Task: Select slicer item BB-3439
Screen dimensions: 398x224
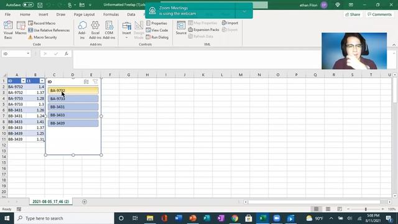Action: (x=73, y=123)
